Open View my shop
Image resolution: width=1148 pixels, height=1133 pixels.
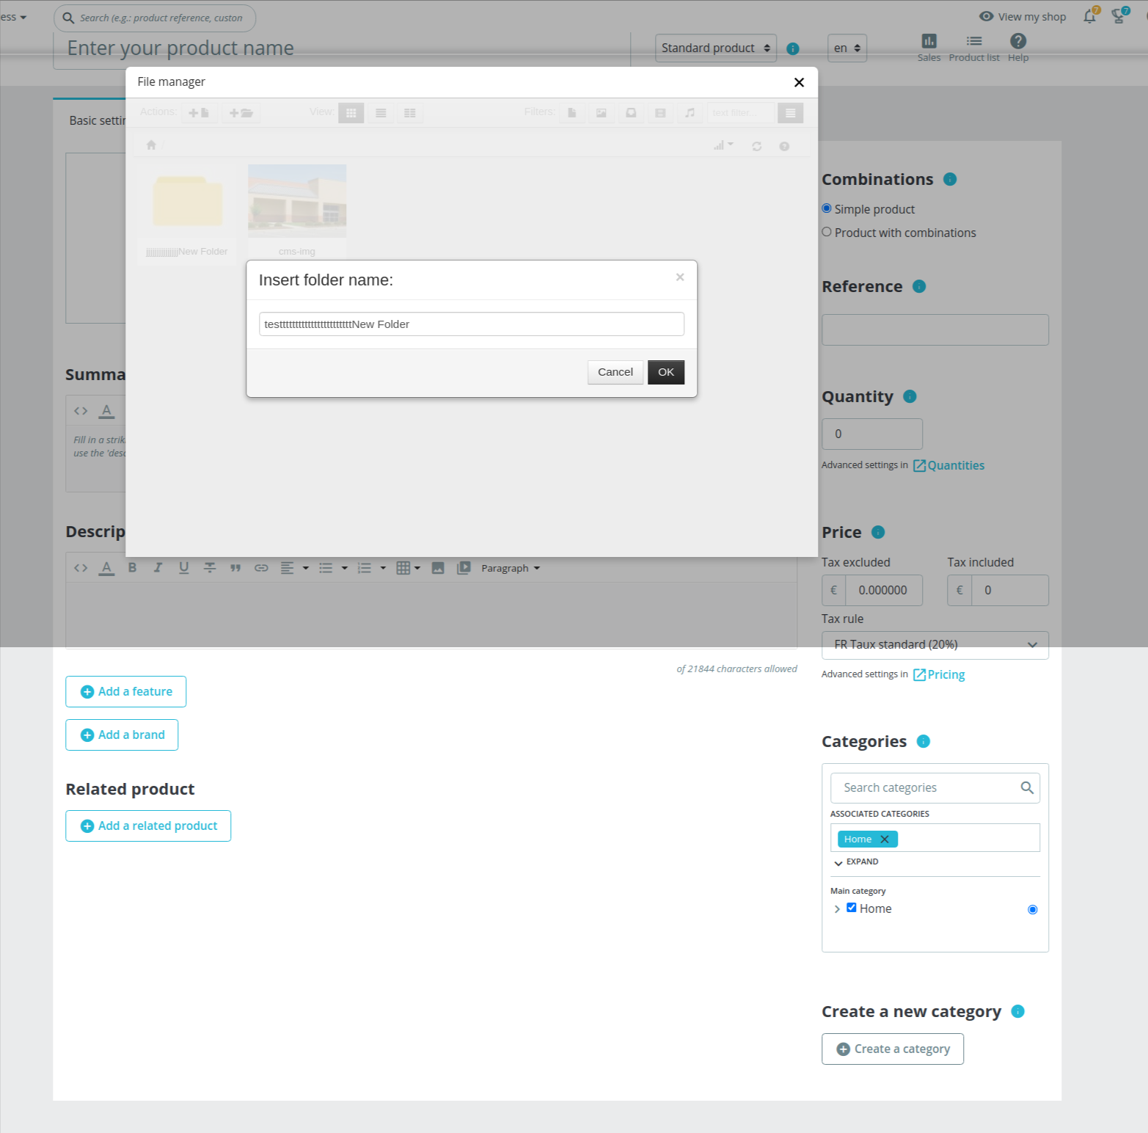coord(1022,16)
